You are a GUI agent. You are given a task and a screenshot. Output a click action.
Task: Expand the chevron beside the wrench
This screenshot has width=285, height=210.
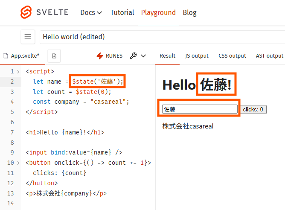(143, 56)
